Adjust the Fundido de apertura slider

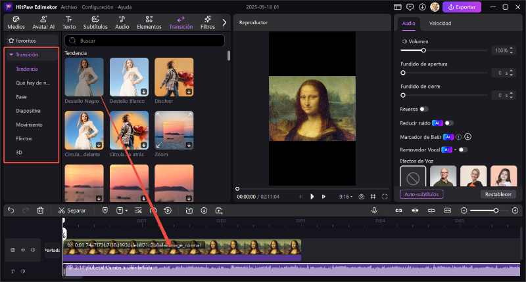[444, 73]
